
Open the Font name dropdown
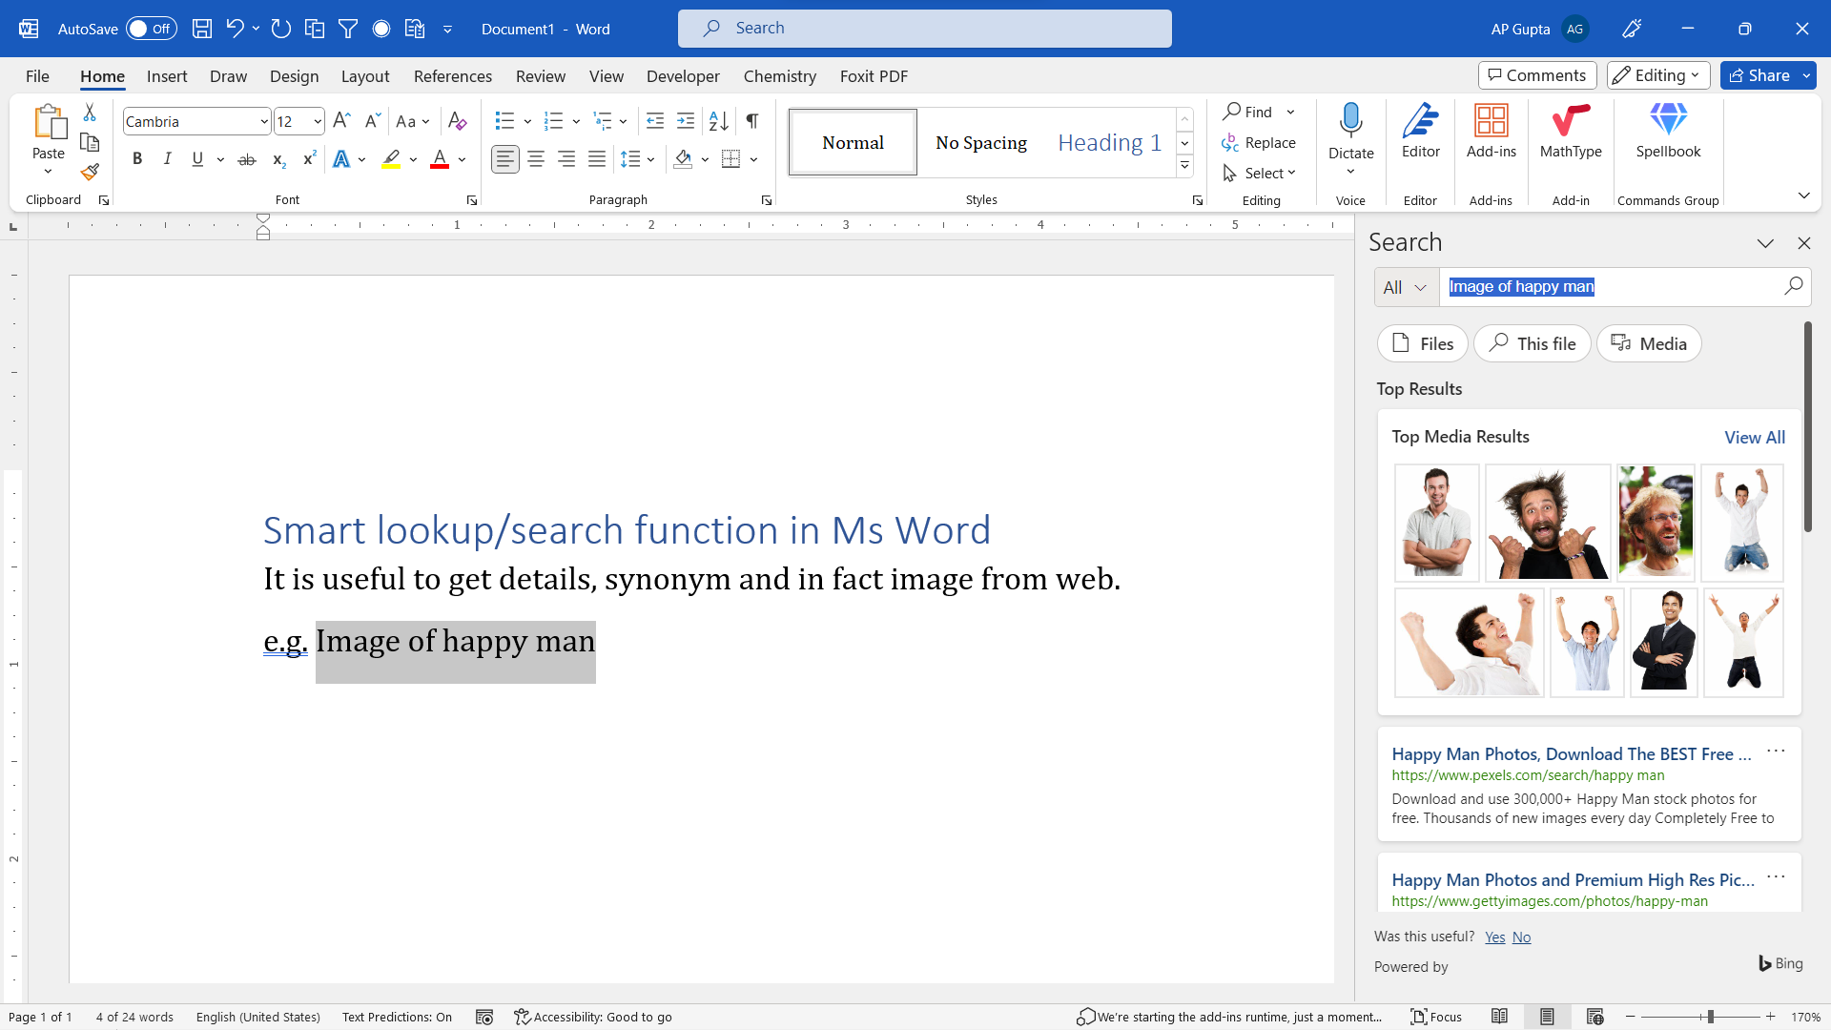click(266, 121)
